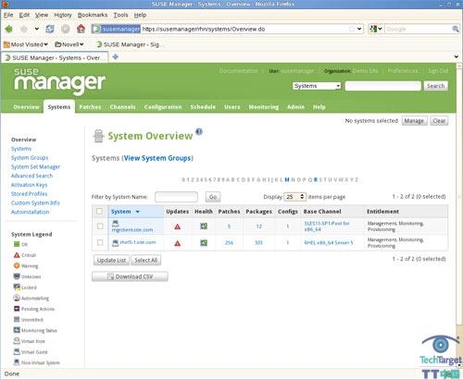Go back with the green back arrow

pyautogui.click(x=9, y=29)
